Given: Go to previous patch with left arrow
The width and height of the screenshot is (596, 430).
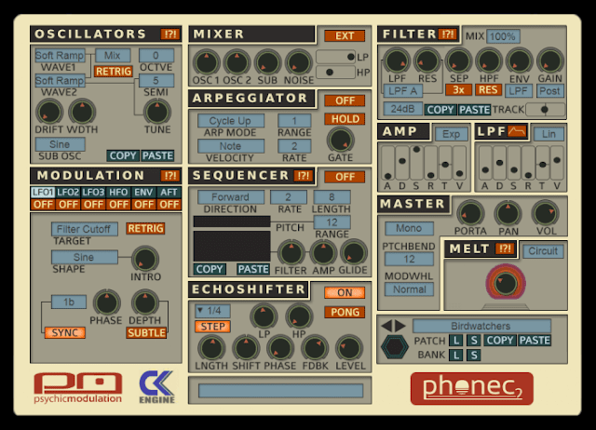Looking at the screenshot, I should [x=386, y=326].
